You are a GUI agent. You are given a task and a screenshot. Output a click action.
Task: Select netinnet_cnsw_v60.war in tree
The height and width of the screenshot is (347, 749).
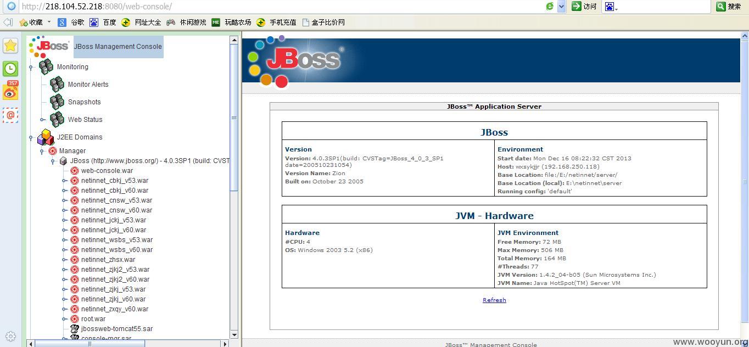pos(116,210)
